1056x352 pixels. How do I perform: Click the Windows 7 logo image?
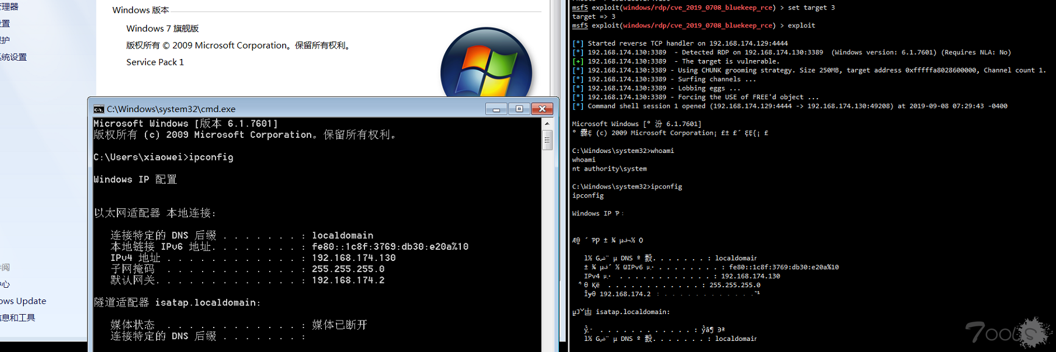(486, 62)
